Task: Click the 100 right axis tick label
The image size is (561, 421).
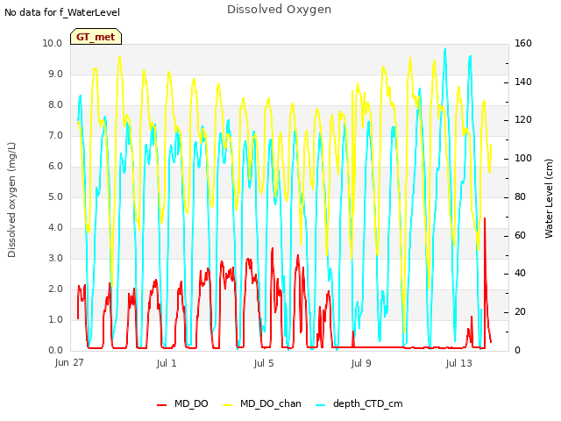Action: [x=523, y=159]
